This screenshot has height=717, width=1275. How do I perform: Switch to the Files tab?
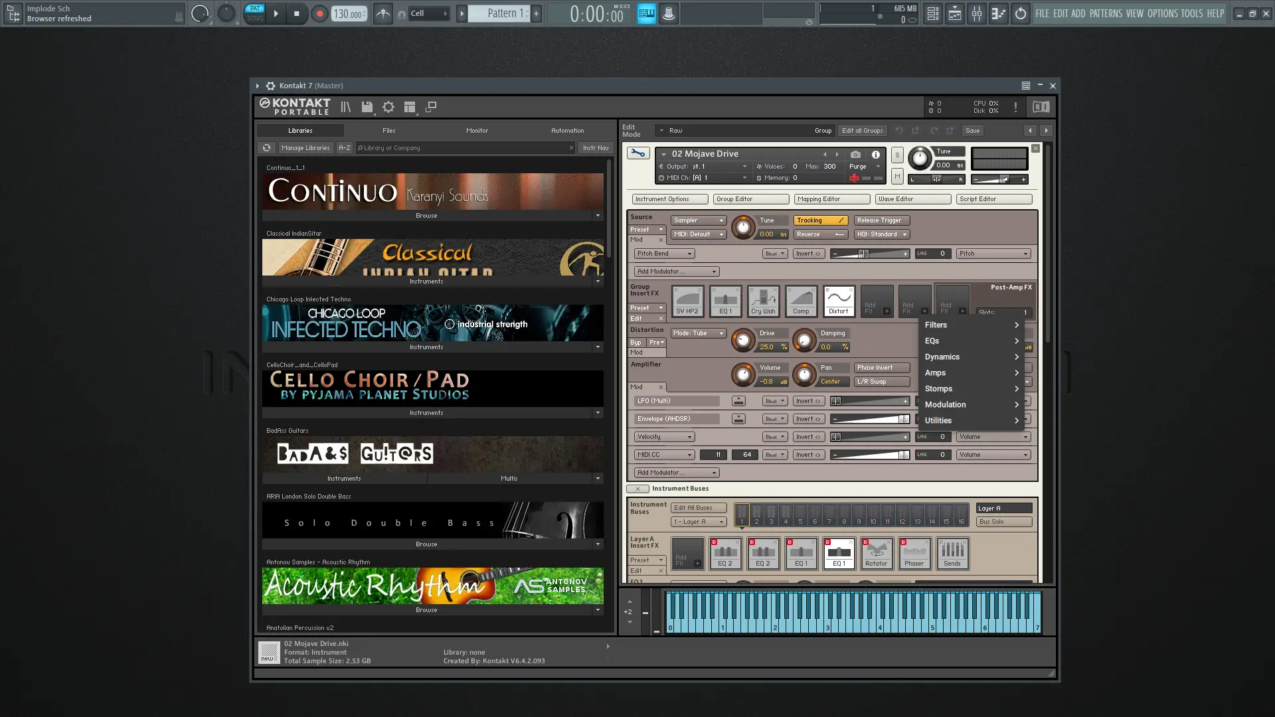click(388, 131)
